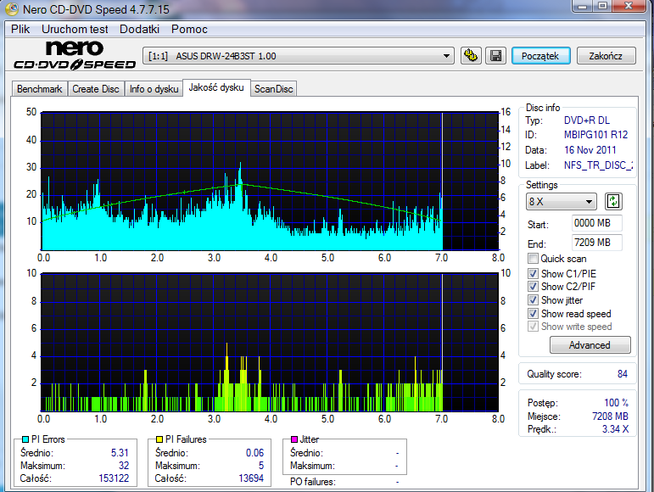The width and height of the screenshot is (654, 492).
Task: Open the Pomoc menu
Action: (189, 29)
